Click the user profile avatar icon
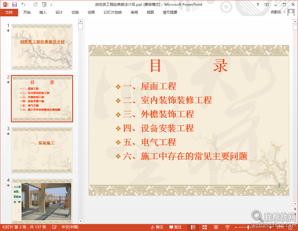The width and height of the screenshot is (298, 231). tap(291, 12)
